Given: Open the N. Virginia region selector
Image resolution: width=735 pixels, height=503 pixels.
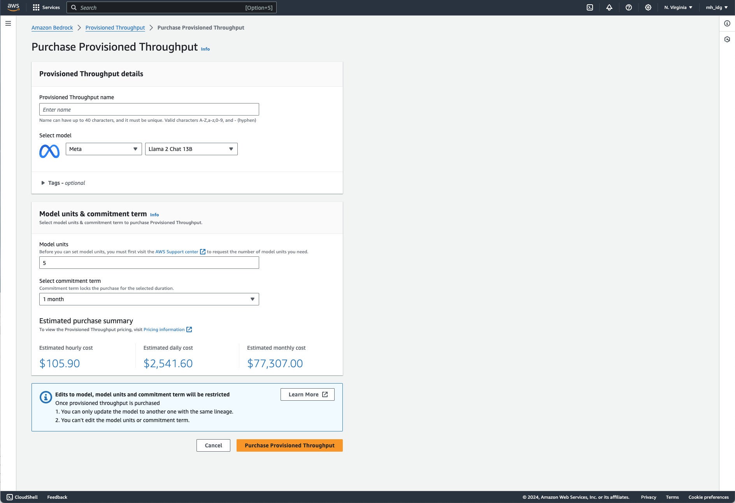Looking at the screenshot, I should point(678,7).
